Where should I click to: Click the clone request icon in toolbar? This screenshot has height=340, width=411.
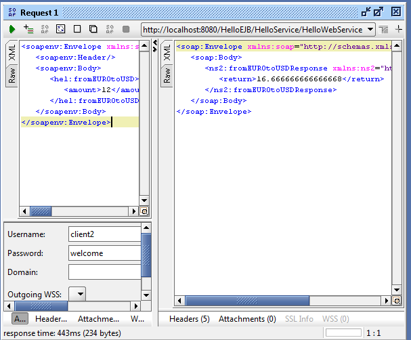(93, 29)
